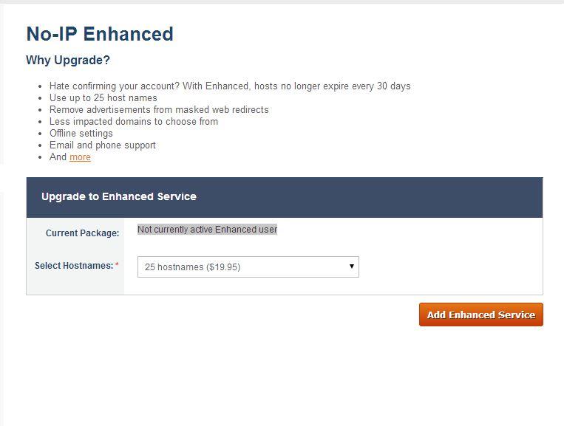This screenshot has width=564, height=426.
Task: Click the bullet point beside "Offline settings"
Action: pos(41,134)
